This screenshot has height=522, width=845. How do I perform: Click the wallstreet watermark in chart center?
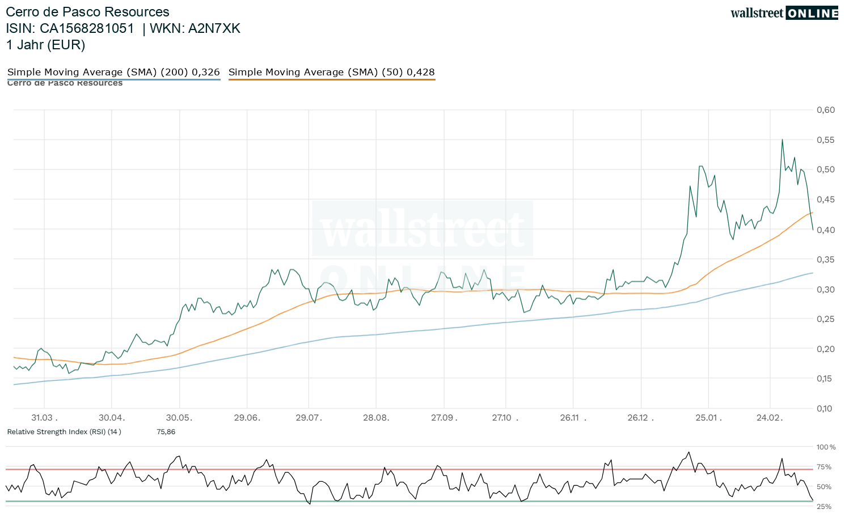point(422,228)
